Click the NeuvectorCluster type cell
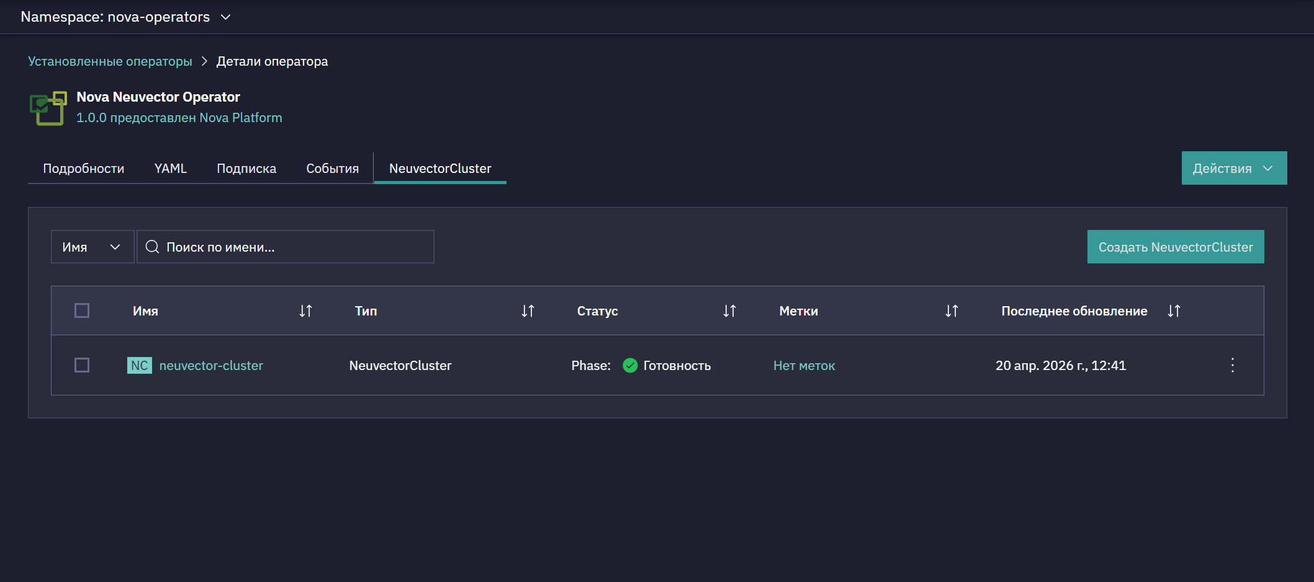The width and height of the screenshot is (1314, 582). coord(400,366)
